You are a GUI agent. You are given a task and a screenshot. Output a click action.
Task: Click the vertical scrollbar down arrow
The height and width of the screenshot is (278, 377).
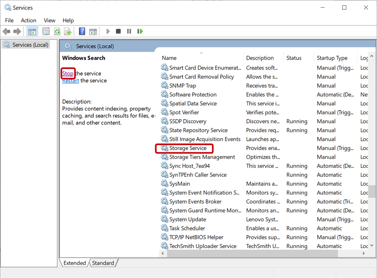pos(372,246)
